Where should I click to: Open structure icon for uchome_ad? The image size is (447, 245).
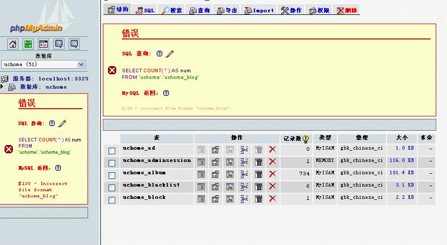tap(216, 150)
